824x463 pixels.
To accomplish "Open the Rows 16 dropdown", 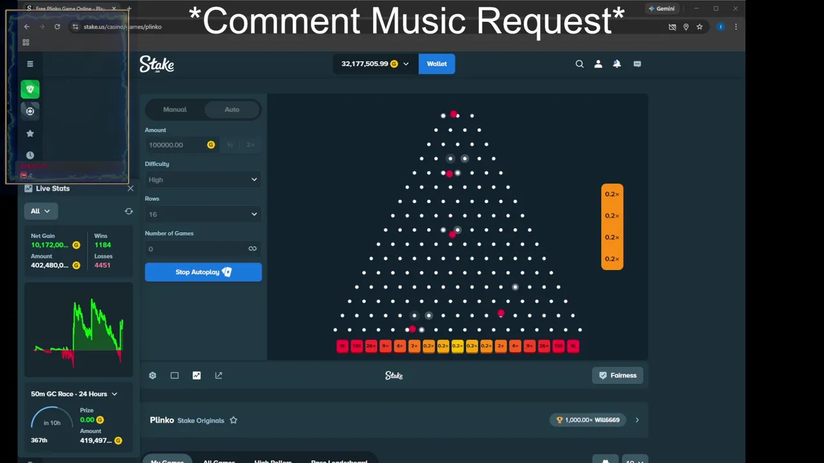I will point(203,214).
